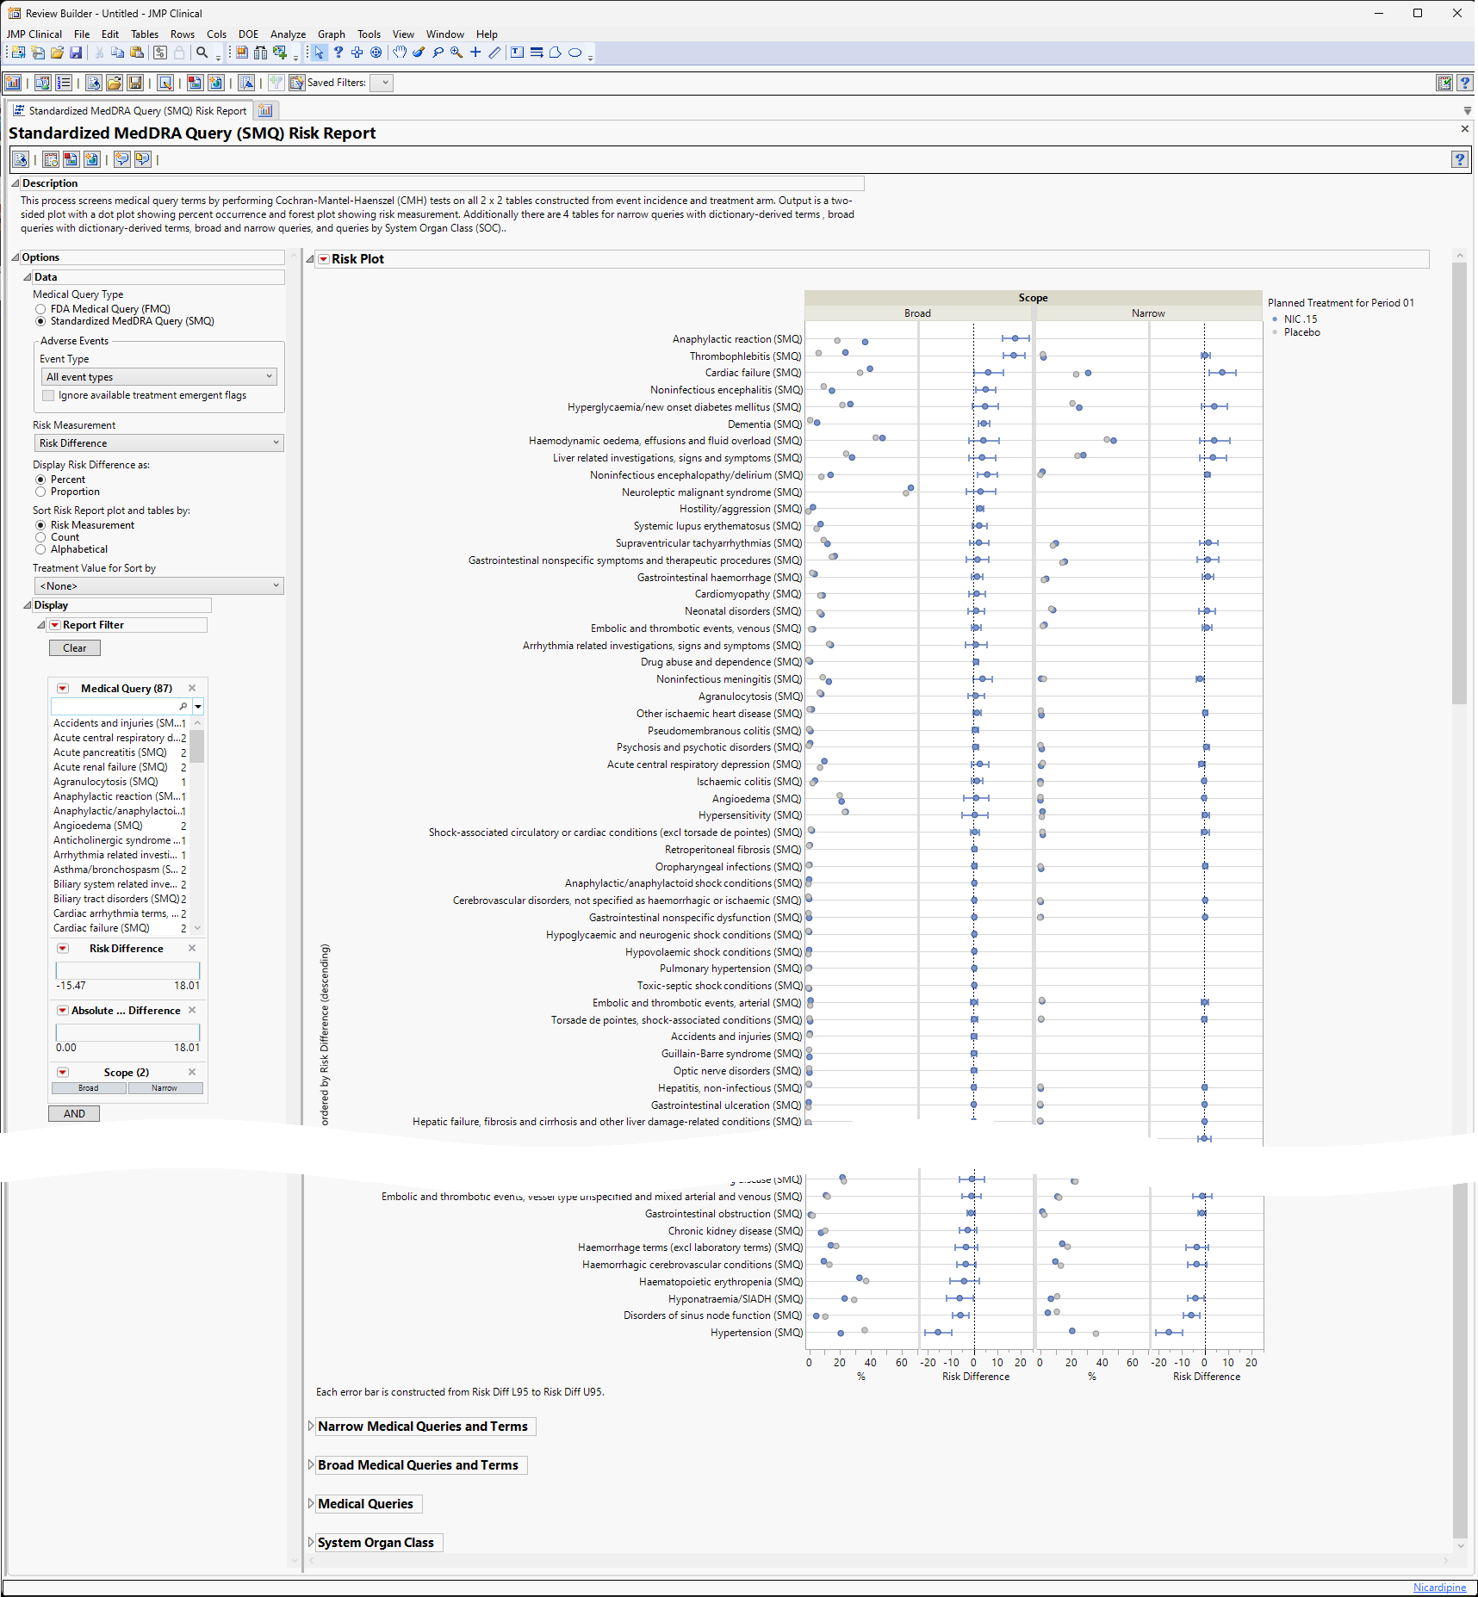Screen dimensions: 1478x1597
Task: Choose the crosshairs tool in toolbar
Action: coord(475,53)
